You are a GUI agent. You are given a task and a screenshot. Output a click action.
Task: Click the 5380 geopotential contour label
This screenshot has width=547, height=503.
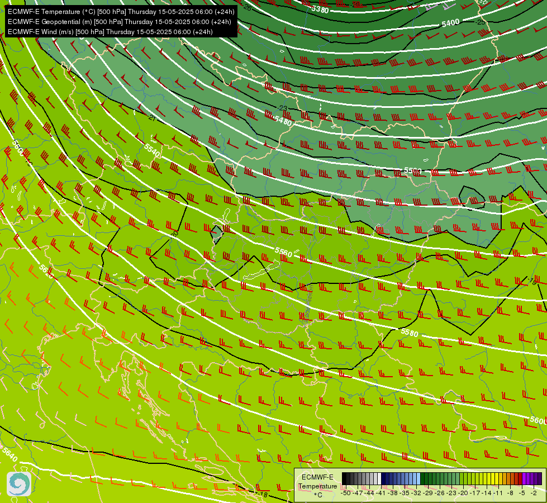pyautogui.click(x=320, y=9)
